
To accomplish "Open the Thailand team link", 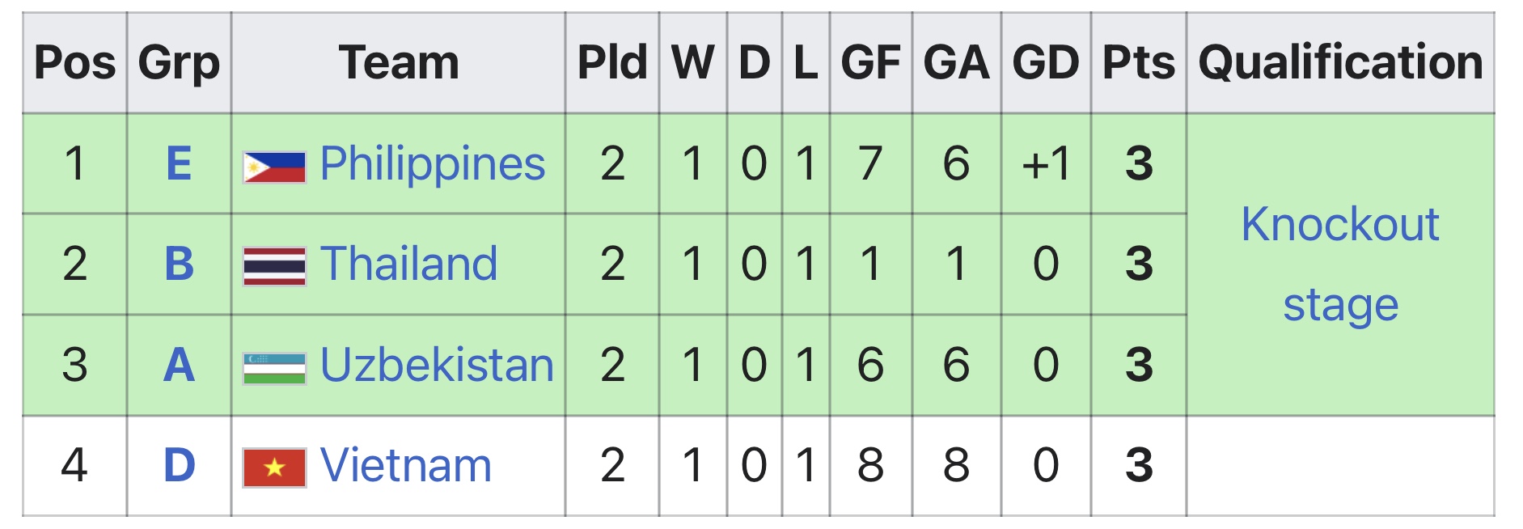I will coord(408,264).
